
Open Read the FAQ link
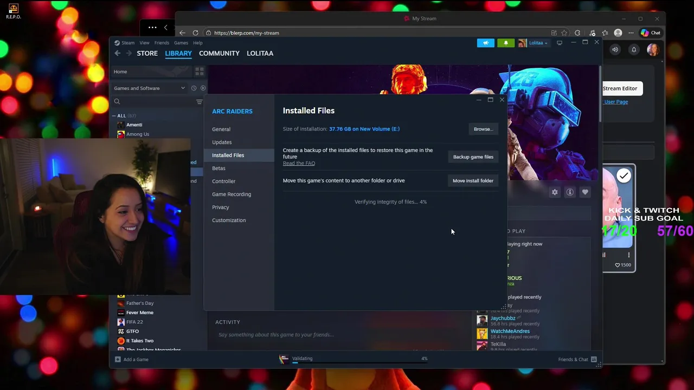[299, 163]
